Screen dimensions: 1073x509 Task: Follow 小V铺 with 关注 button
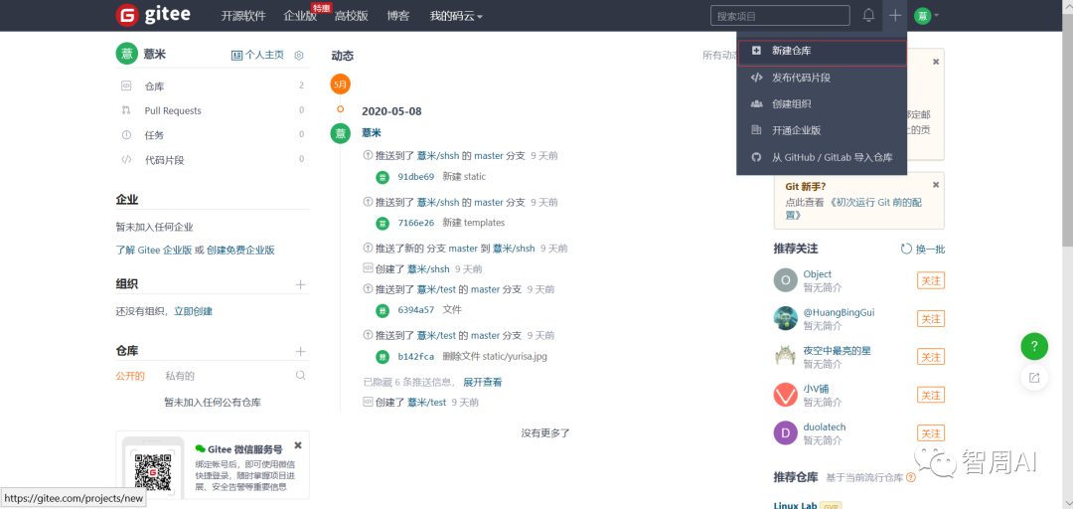pos(930,396)
